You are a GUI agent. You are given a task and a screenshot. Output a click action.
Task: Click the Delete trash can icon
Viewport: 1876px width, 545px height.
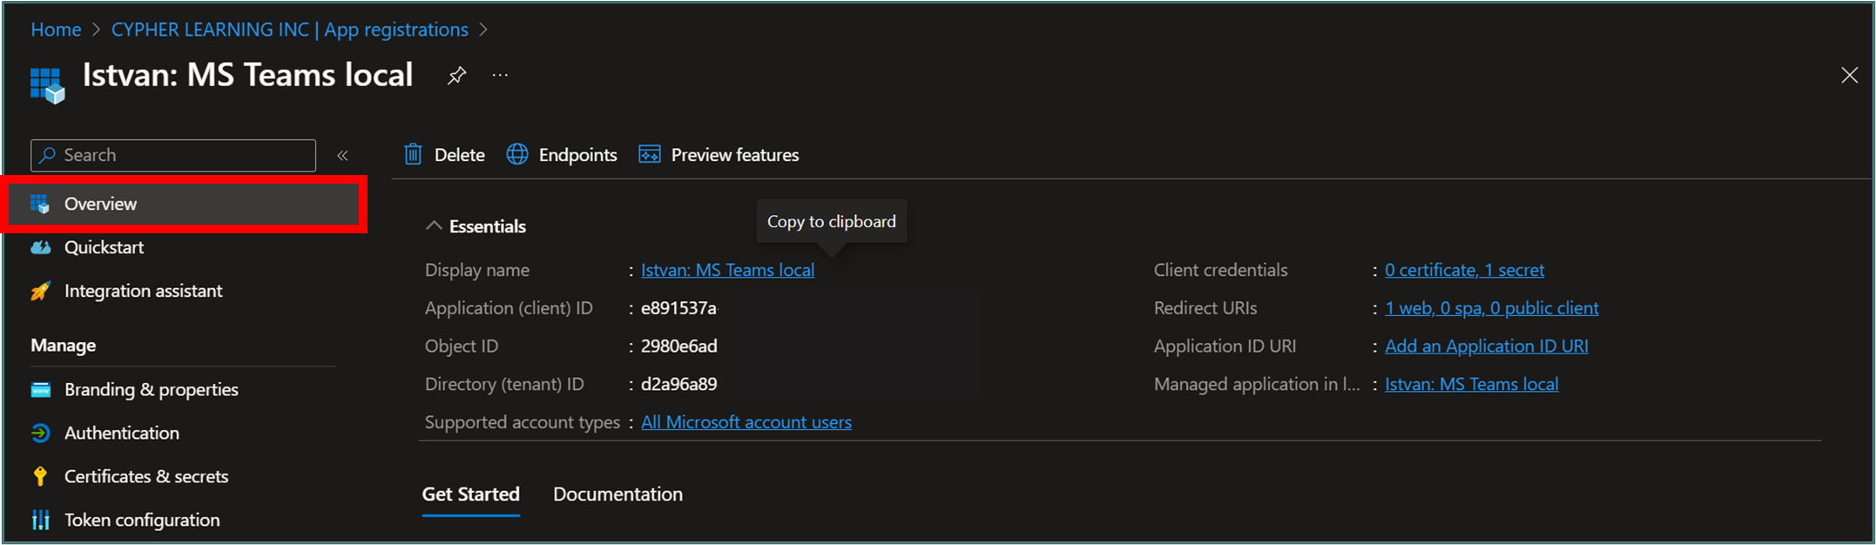coord(413,155)
